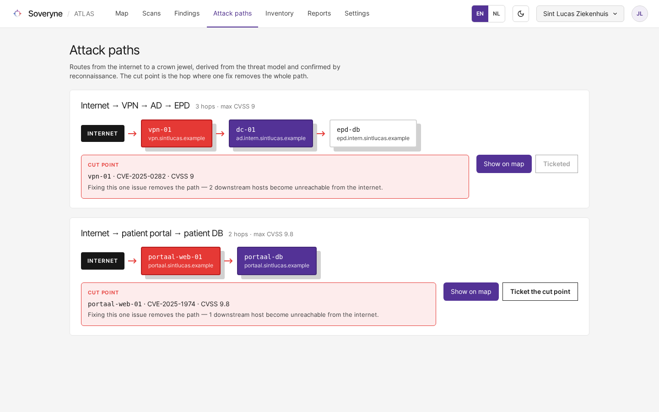Image resolution: width=659 pixels, height=412 pixels.
Task: Show the patient portal path on map
Action: point(471,292)
